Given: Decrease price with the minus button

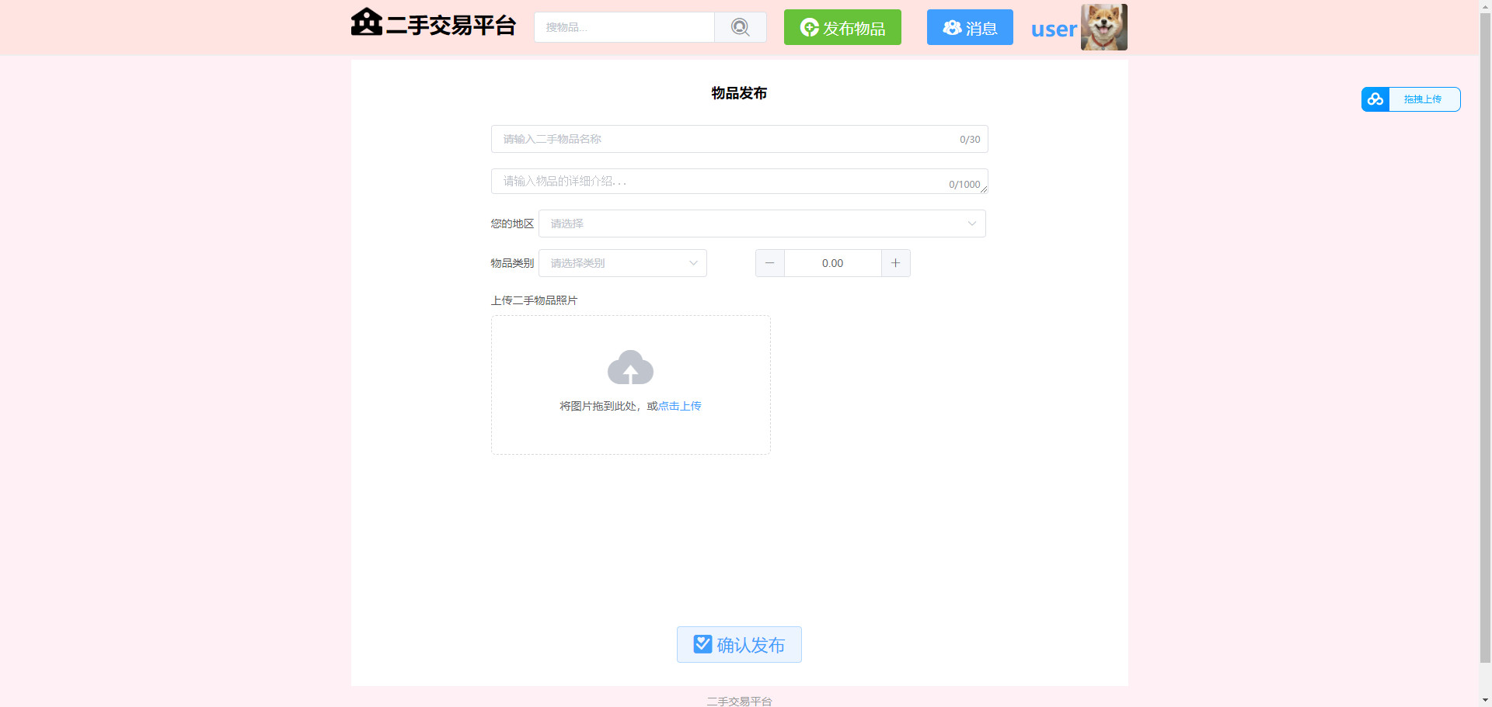Looking at the screenshot, I should tap(770, 263).
